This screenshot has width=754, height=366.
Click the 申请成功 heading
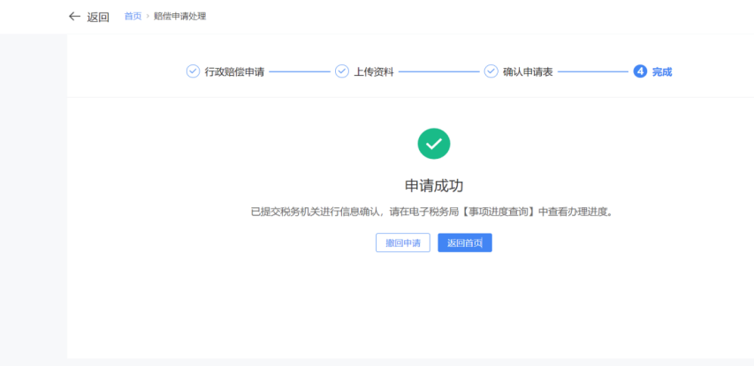click(x=434, y=185)
